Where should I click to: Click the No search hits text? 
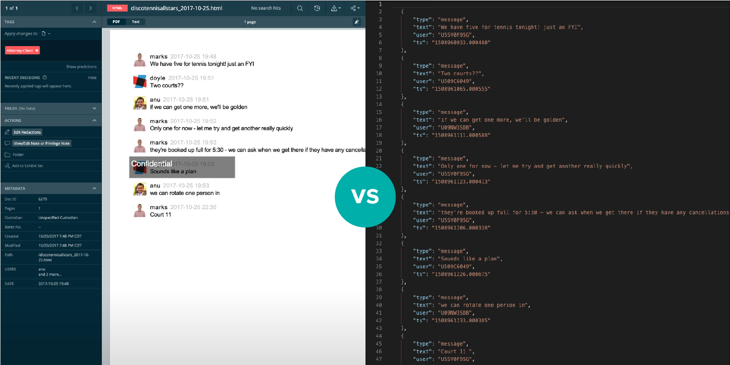266,8
